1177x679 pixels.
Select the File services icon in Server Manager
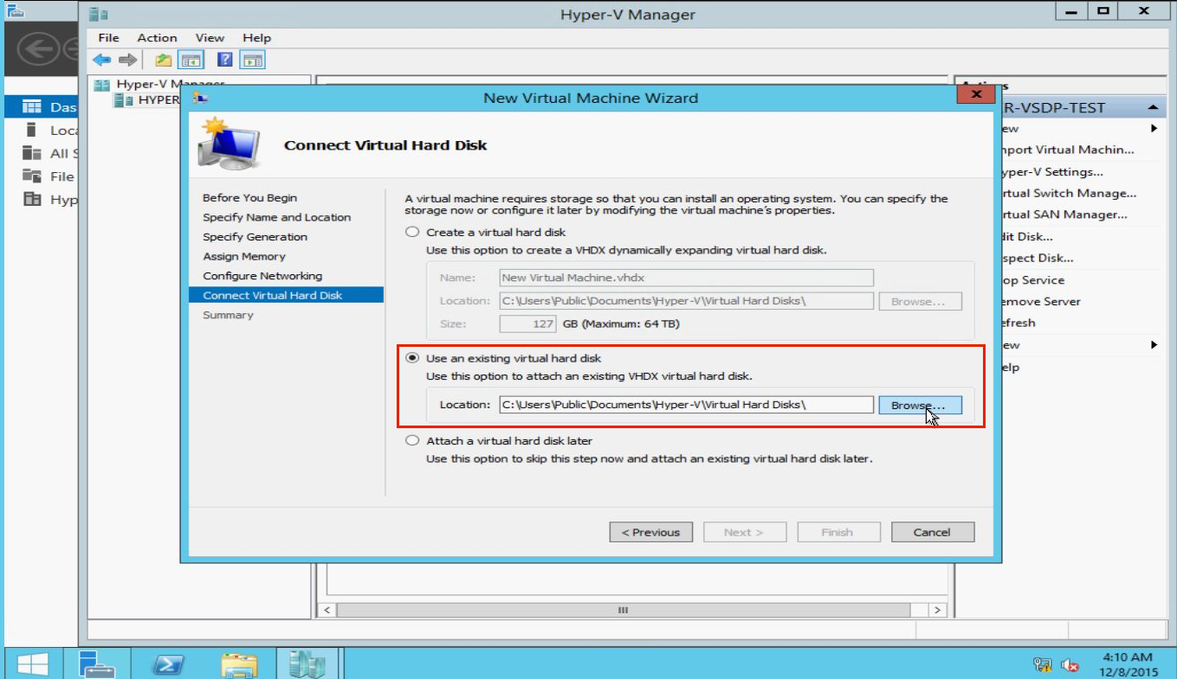pyautogui.click(x=32, y=176)
